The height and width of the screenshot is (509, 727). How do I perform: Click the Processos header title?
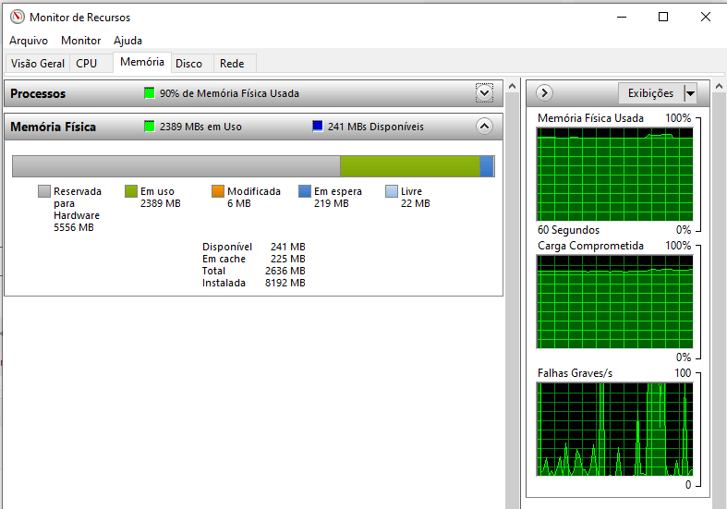[x=38, y=93]
